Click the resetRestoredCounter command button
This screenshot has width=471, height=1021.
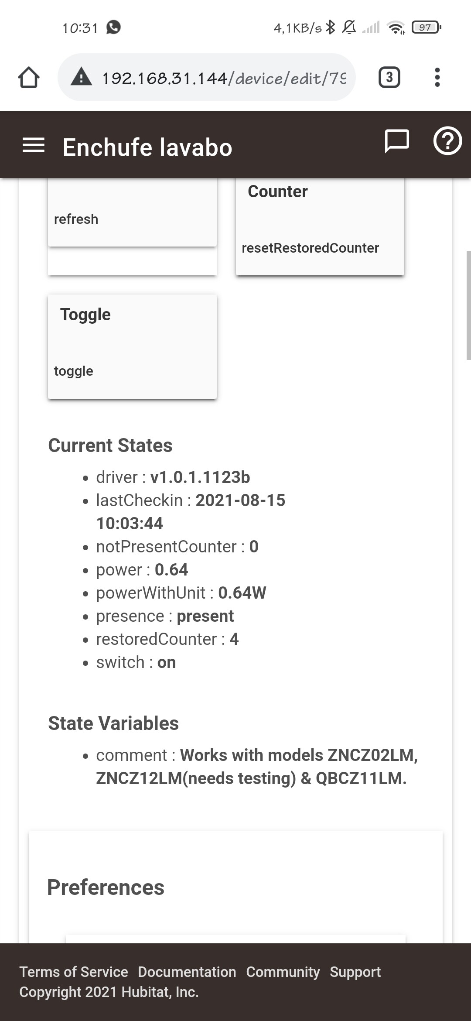(320, 227)
